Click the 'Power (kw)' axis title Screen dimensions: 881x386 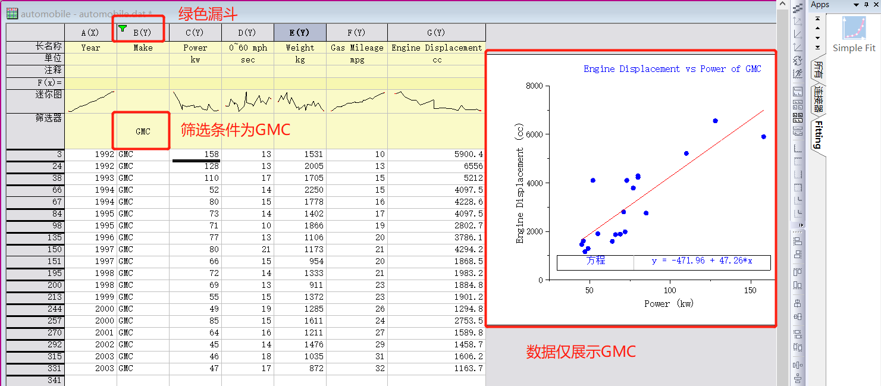point(669,303)
